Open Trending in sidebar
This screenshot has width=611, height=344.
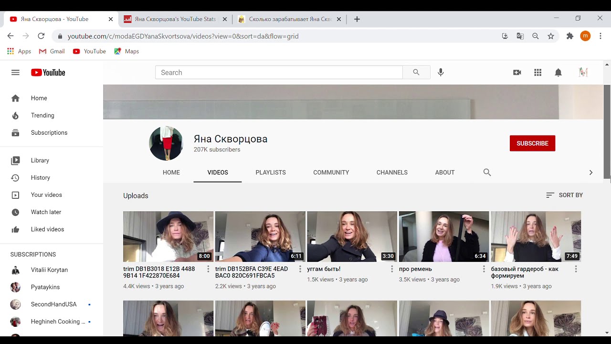[52, 115]
